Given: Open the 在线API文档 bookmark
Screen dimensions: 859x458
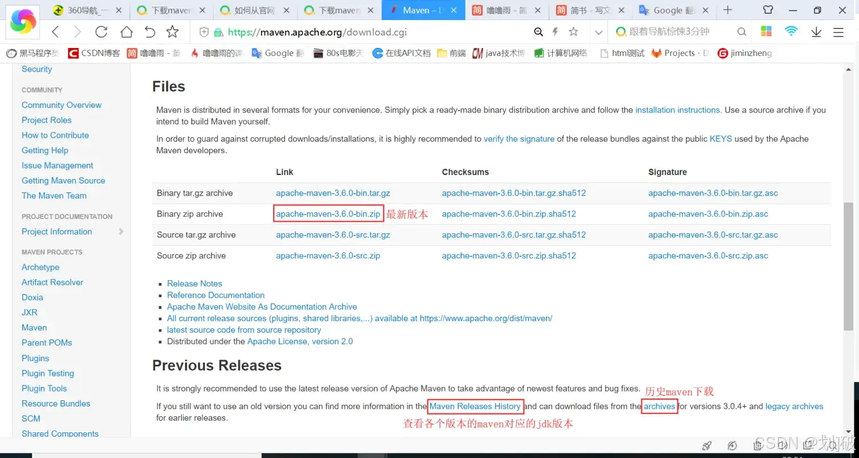Looking at the screenshot, I should pyautogui.click(x=401, y=53).
